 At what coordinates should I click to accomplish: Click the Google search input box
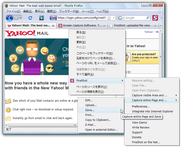pos(135,18)
